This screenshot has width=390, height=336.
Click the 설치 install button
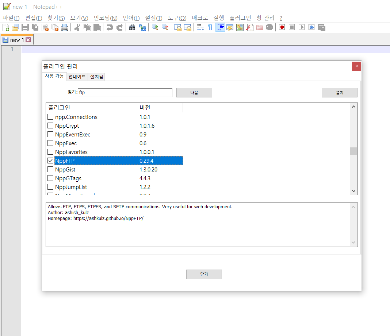point(340,92)
